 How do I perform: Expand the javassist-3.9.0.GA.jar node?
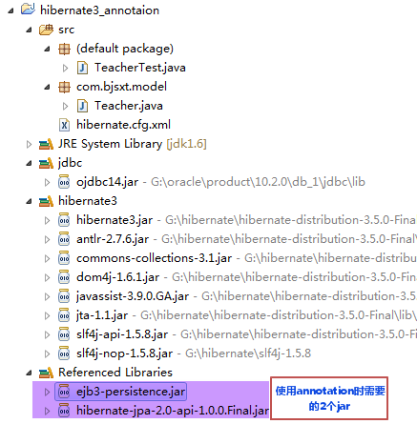point(47,296)
